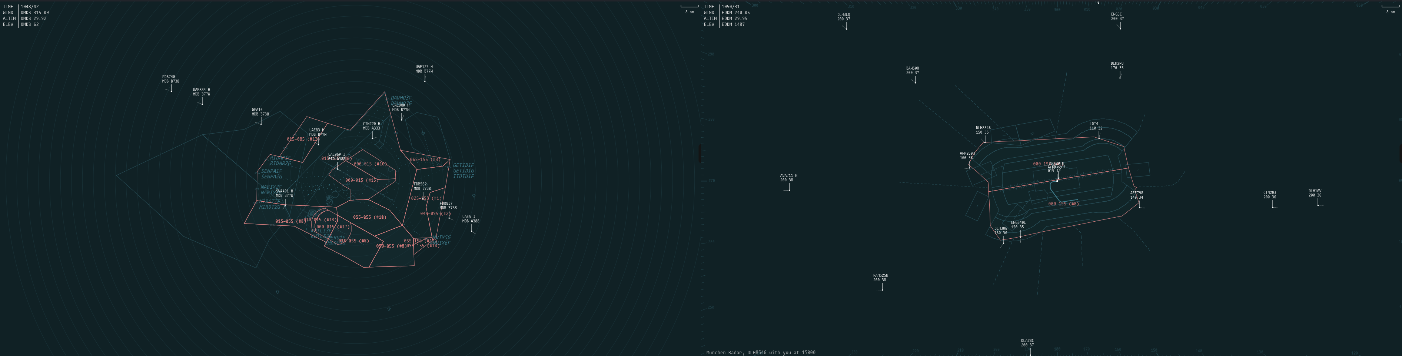
Task: Click the AVA711 H data tag
Action: point(788,178)
